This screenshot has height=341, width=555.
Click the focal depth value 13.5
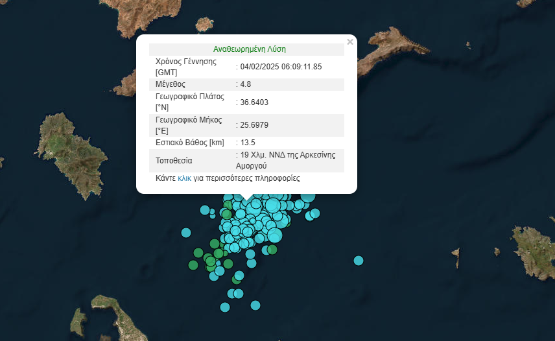click(247, 143)
